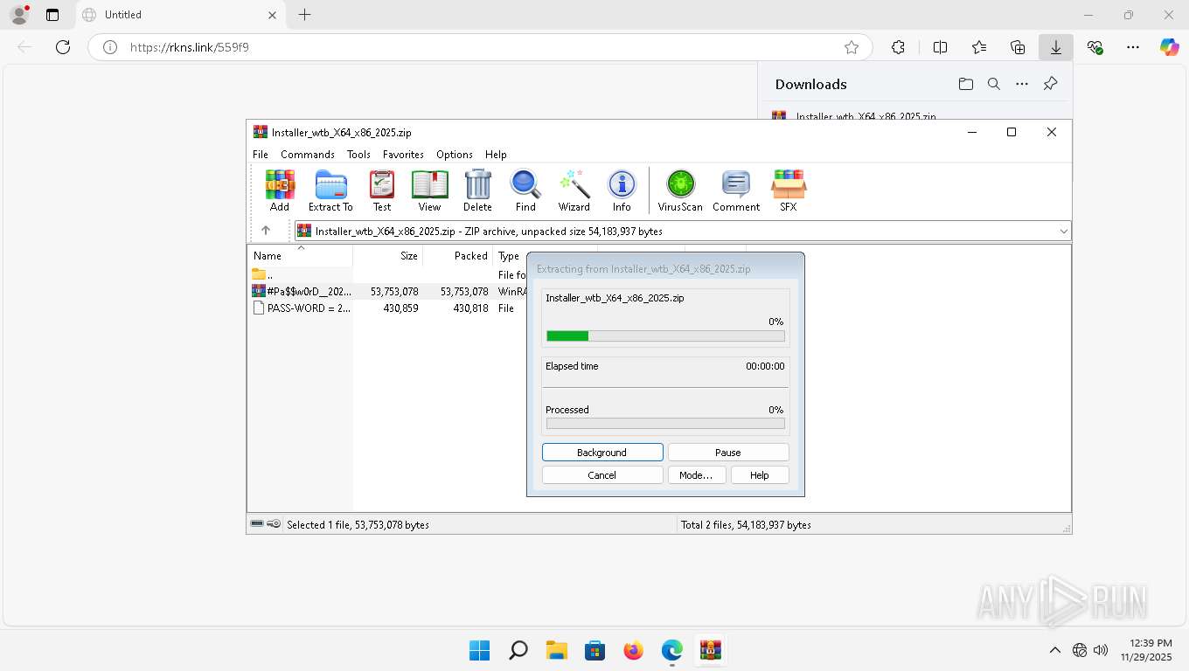Open more options in Downloads panel
The image size is (1189, 671).
tap(1022, 84)
